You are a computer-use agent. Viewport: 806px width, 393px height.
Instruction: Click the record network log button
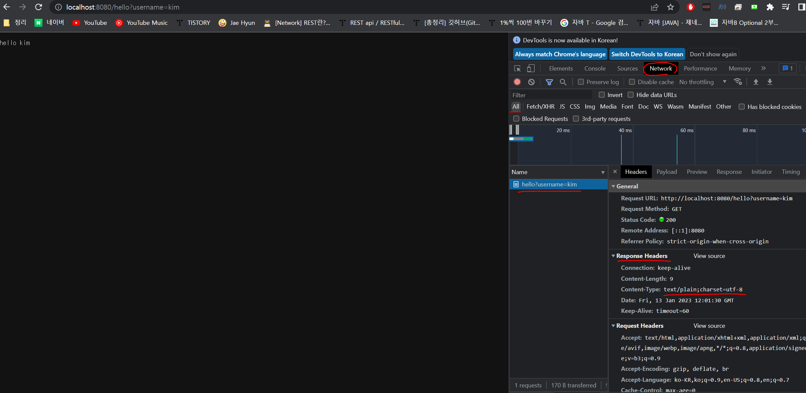[x=517, y=82]
